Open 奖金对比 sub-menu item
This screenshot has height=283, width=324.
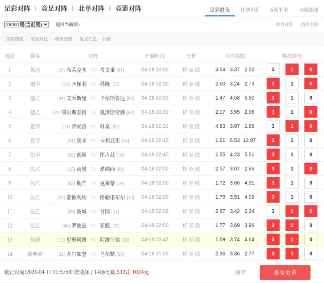[x=39, y=39]
